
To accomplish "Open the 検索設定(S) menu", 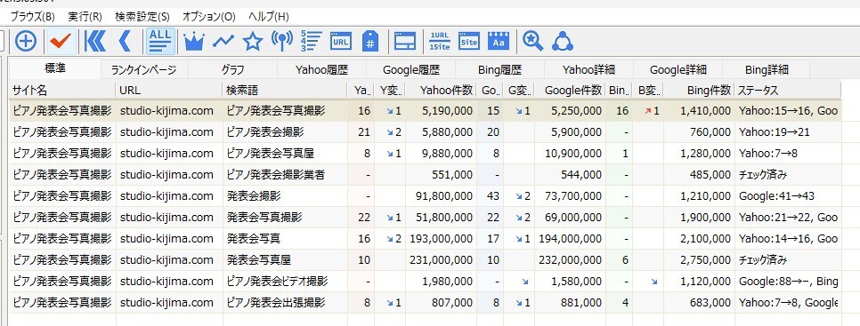I will coord(142,16).
